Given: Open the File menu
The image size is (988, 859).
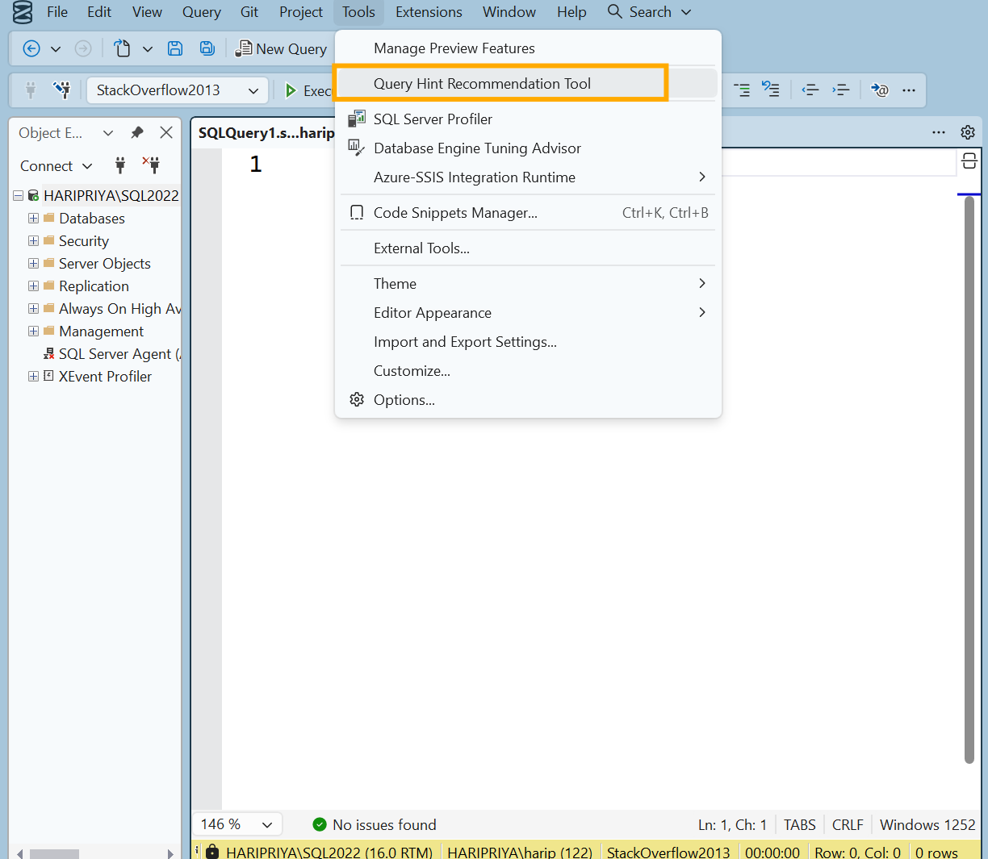Looking at the screenshot, I should pos(57,12).
